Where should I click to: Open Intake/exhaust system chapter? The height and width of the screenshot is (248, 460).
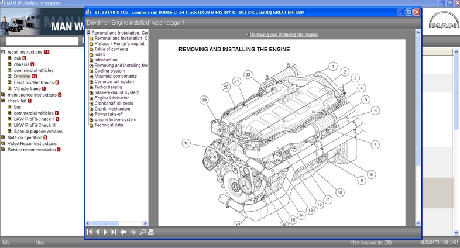pos(117,92)
